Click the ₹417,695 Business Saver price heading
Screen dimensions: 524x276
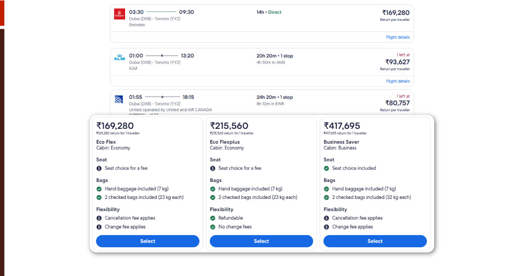tap(342, 126)
